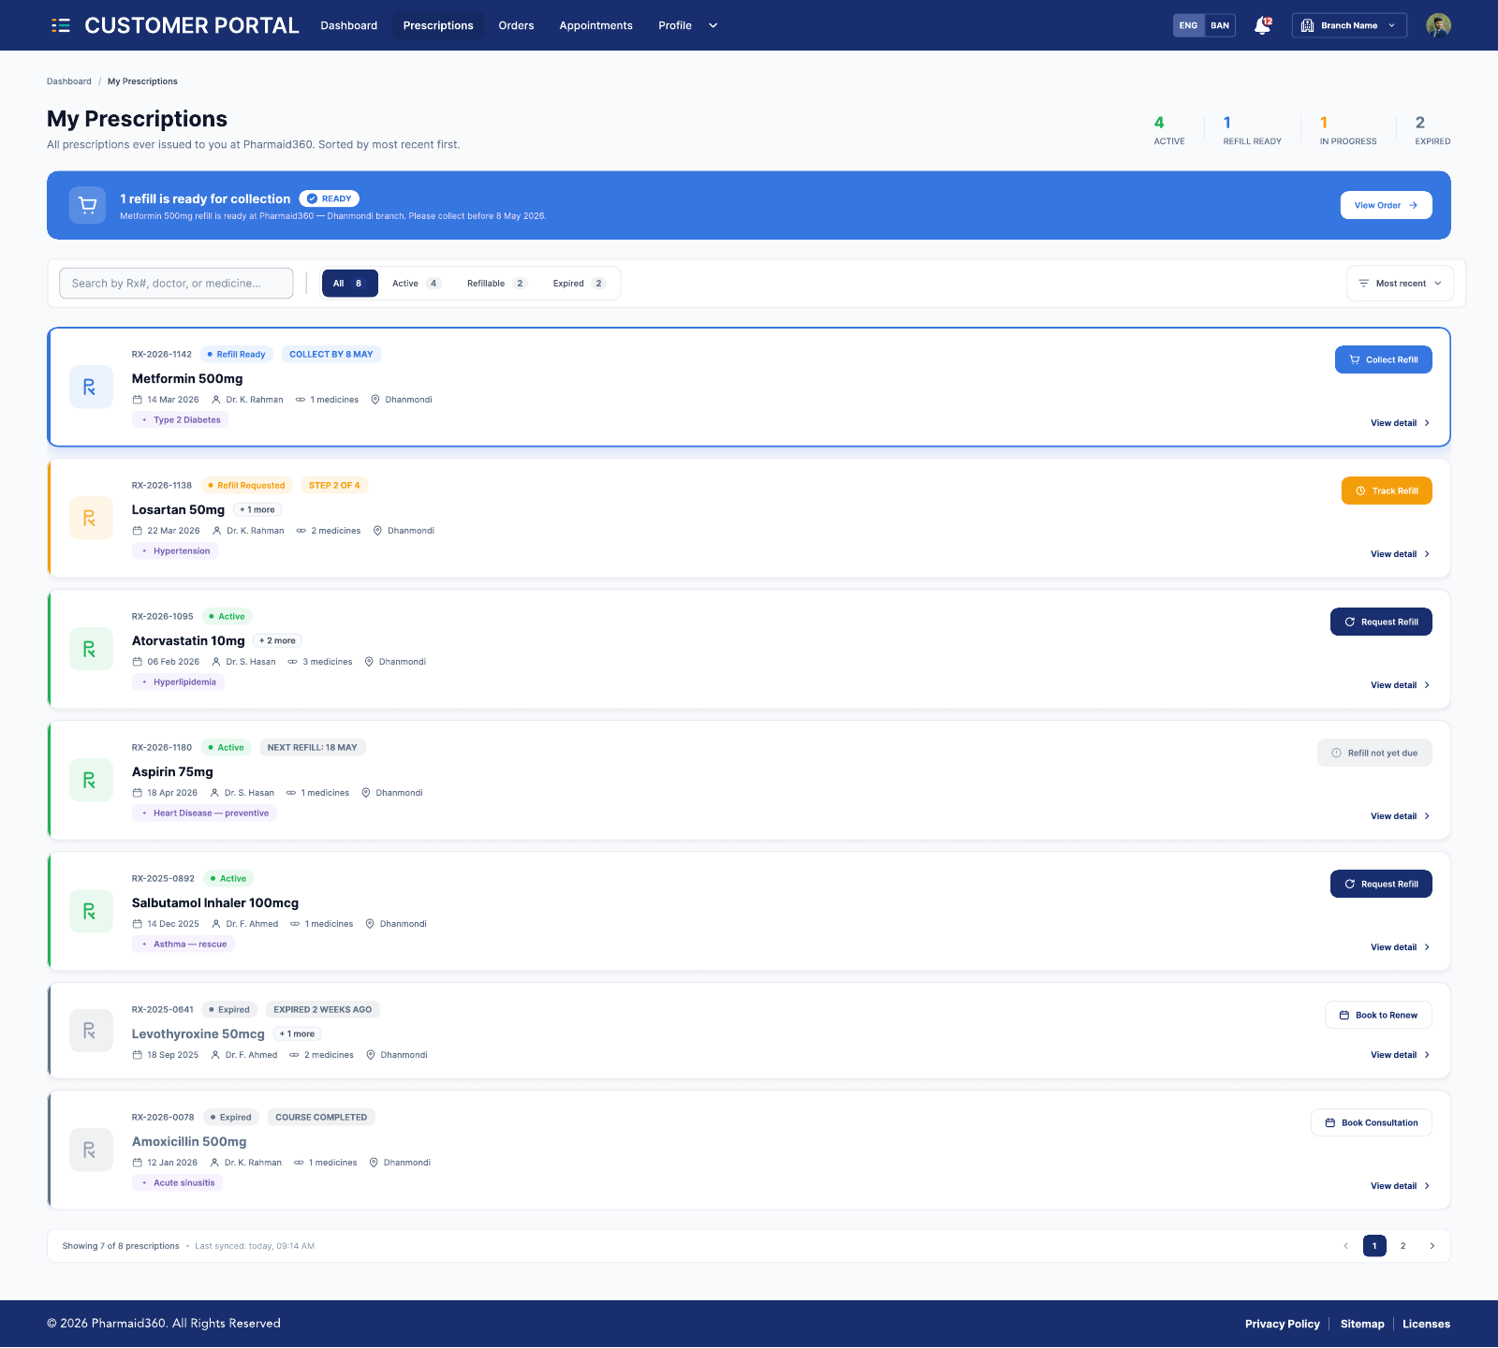Click Request Refill for Atorvastatin 10mg

click(1381, 622)
